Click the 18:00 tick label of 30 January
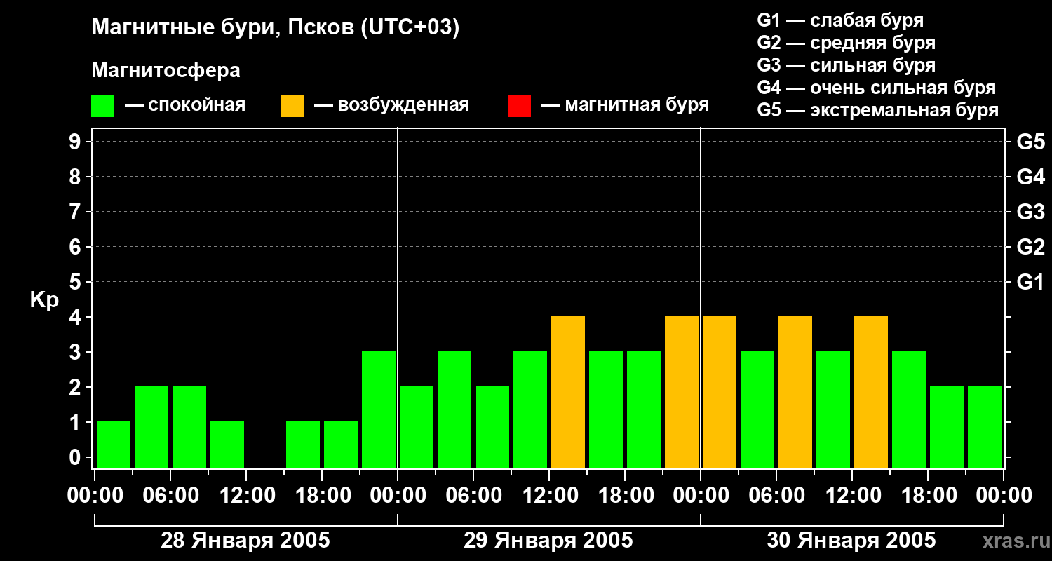Screen dimensions: 1052x561 pos(928,496)
